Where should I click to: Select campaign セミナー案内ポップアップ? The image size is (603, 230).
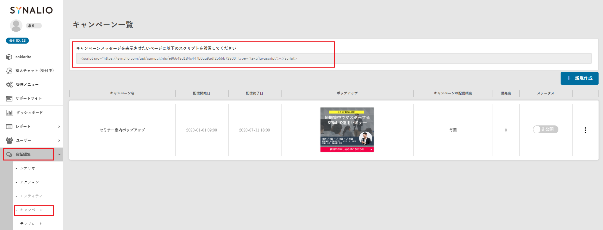tap(122, 130)
